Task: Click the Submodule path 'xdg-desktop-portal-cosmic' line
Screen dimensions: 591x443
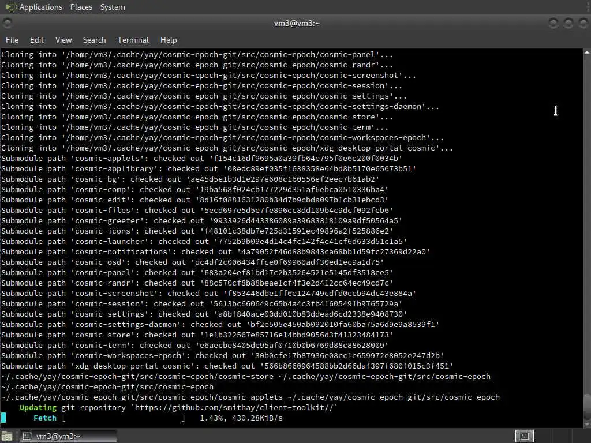Action: point(227,366)
